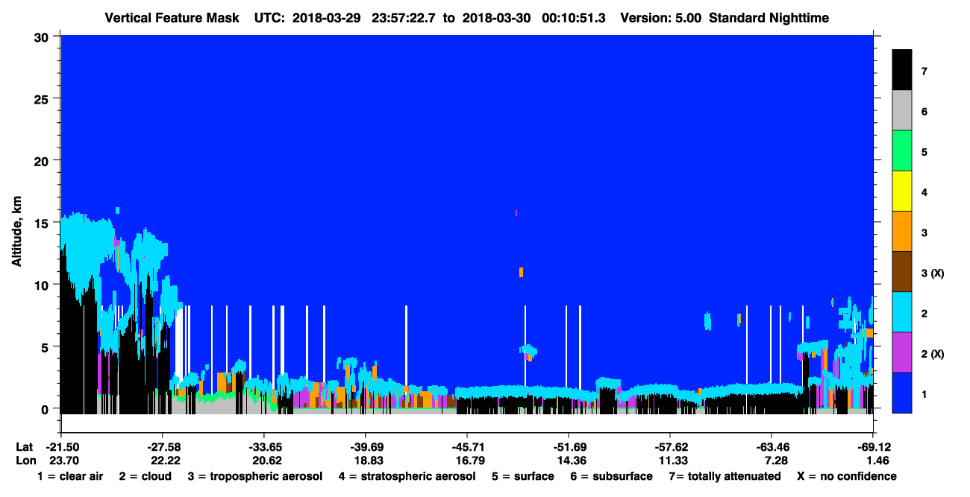Click the 15 km altitude tick label
The image size is (970, 497).
tap(43, 223)
